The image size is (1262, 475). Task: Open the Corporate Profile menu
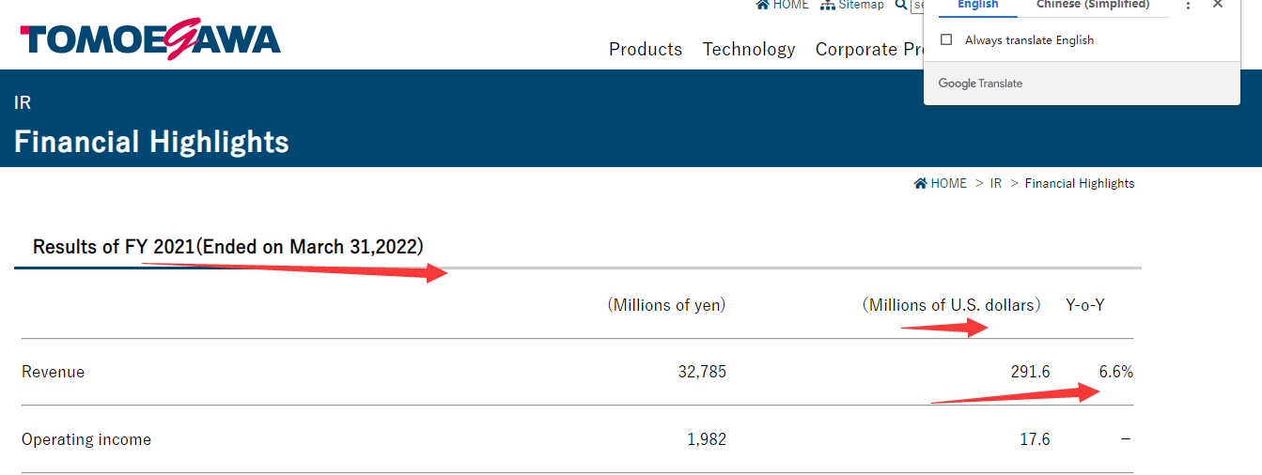pos(868,50)
